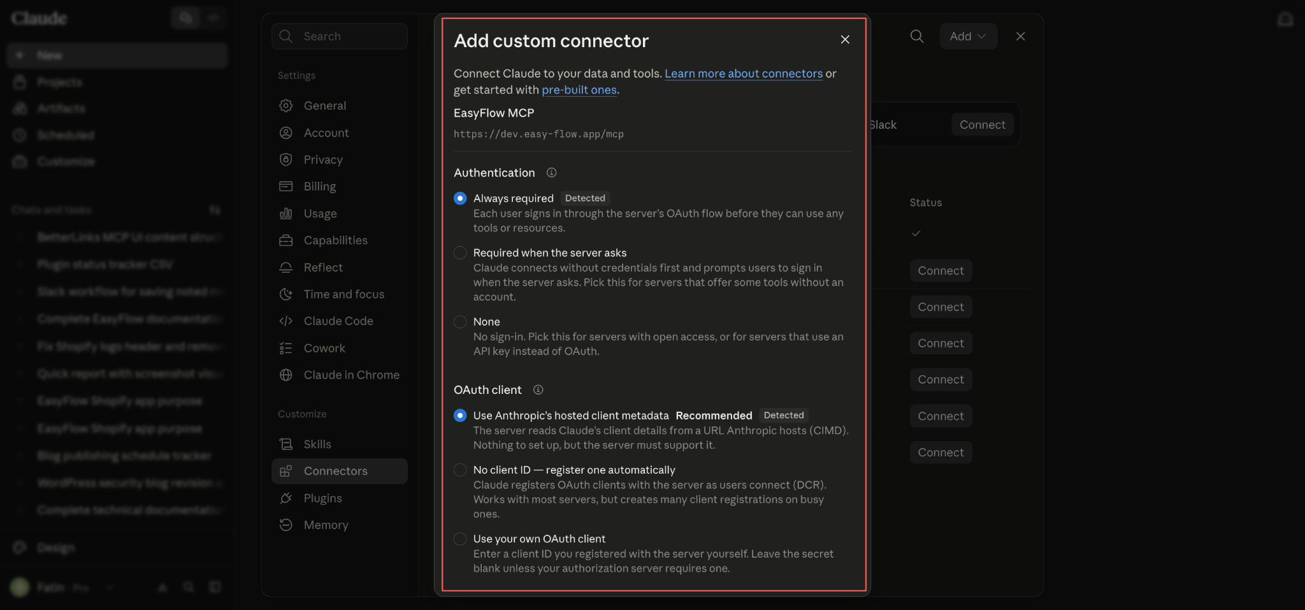Viewport: 1305px width, 610px height.
Task: Click the Fatin profile avatar
Action: [20, 587]
